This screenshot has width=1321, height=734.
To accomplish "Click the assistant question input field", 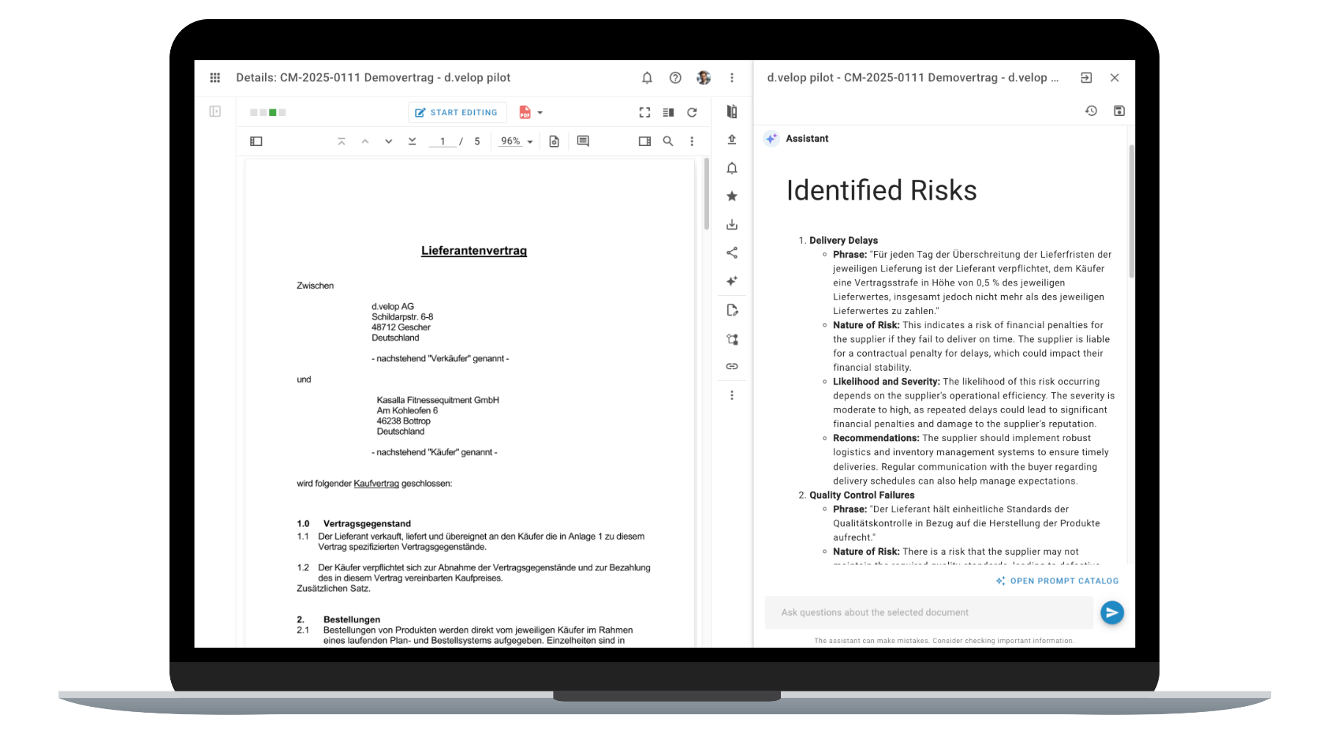I will point(928,612).
